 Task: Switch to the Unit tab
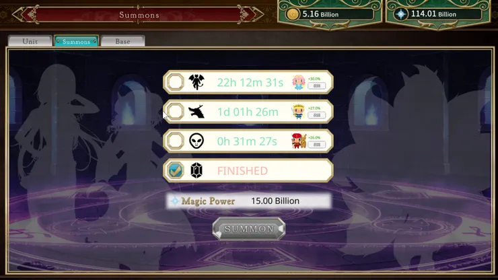[30, 41]
